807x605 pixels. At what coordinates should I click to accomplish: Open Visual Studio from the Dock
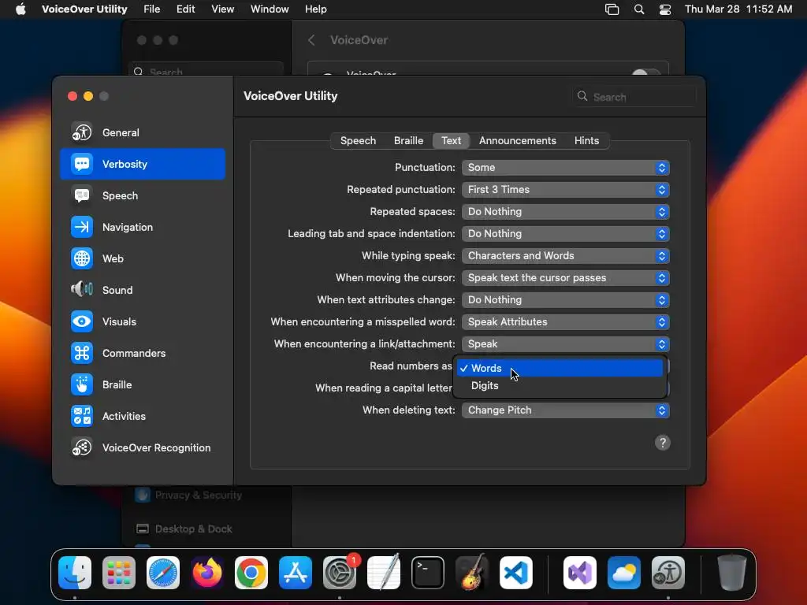580,573
